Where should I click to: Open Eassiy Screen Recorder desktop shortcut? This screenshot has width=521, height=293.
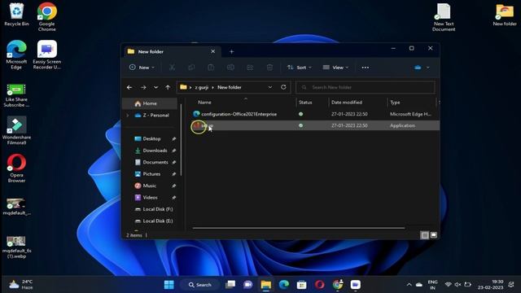point(47,55)
